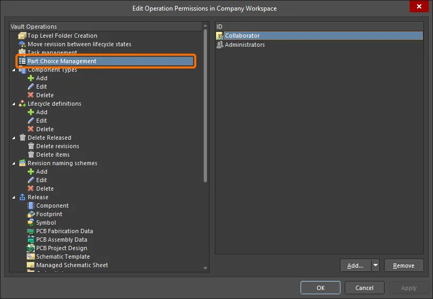Click the Schematic Template icon

click(31, 257)
